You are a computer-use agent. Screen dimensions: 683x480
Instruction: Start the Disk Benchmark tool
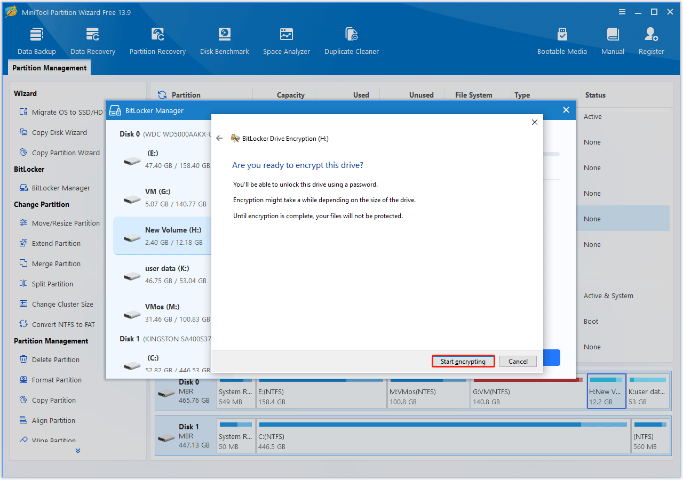225,41
